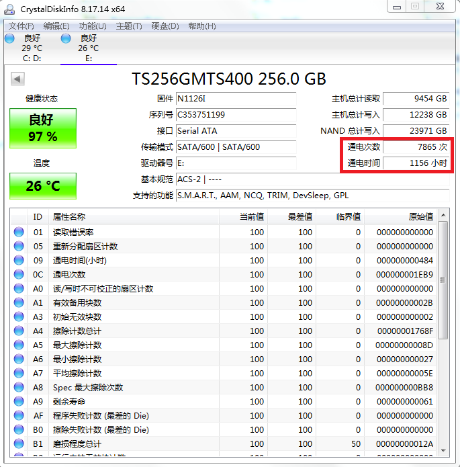This screenshot has height=467, width=460.
Task: Open the 文件(F) menu
Action: 21,26
